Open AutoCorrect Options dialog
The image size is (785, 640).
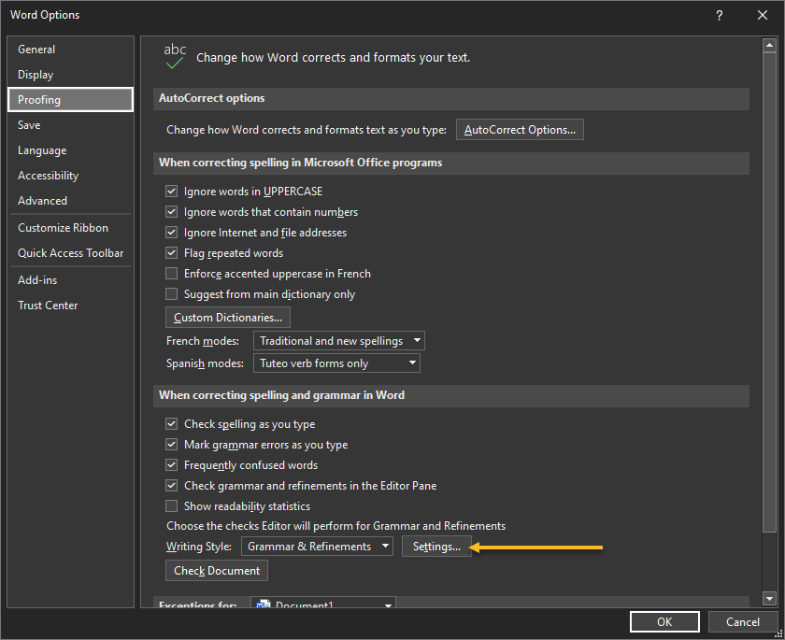pos(520,130)
